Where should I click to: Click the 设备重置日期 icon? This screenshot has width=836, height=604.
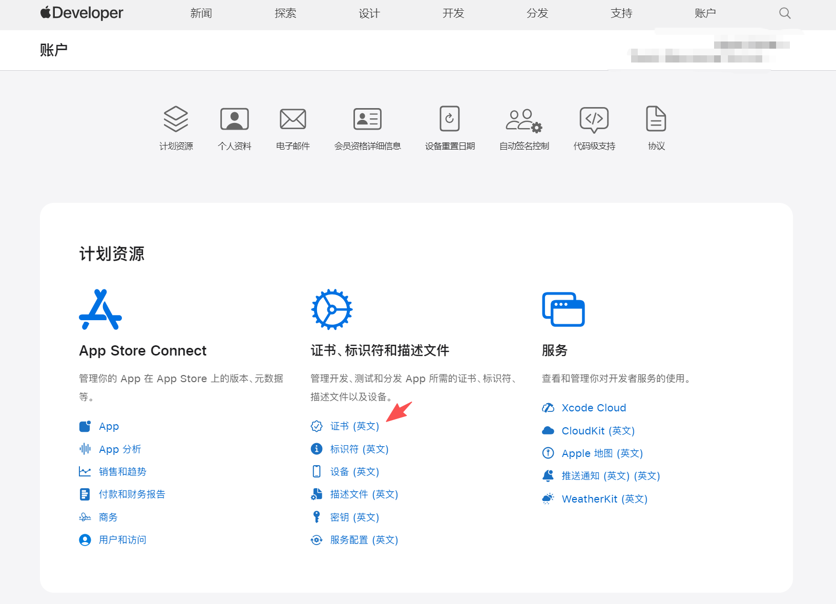(x=450, y=119)
